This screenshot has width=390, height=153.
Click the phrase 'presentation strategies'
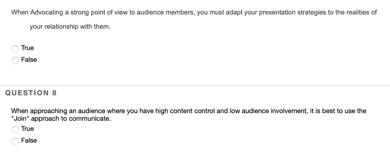click(x=292, y=13)
